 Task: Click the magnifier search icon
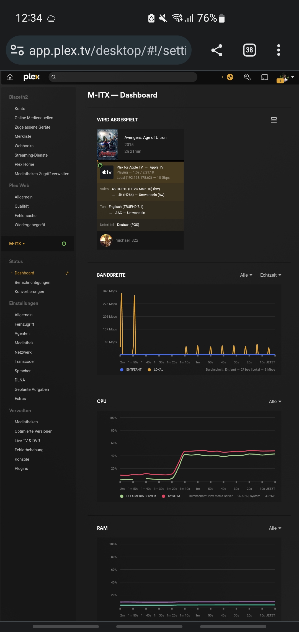coord(54,77)
